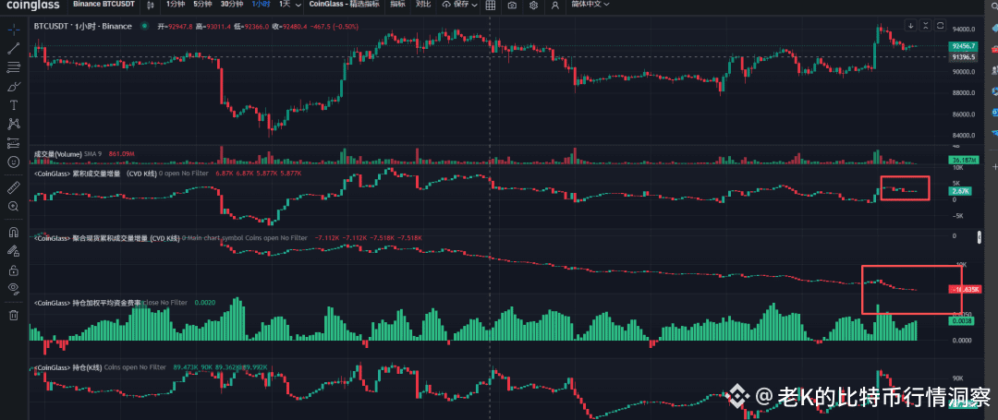The height and width of the screenshot is (420, 998).
Task: Open CoinGlass 精选指标 menu
Action: 345,4
